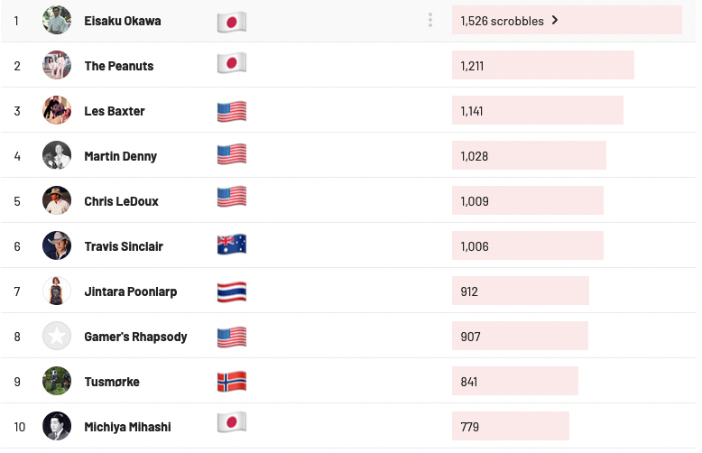Image resolution: width=702 pixels, height=453 pixels.
Task: Click the Norway flag beside Tusmørke
Action: 232,382
